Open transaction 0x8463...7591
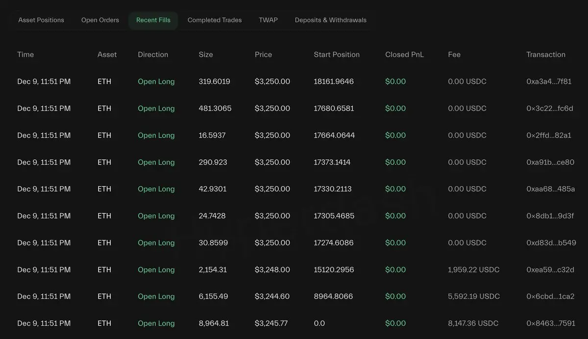This screenshot has width=588, height=339. click(x=550, y=323)
